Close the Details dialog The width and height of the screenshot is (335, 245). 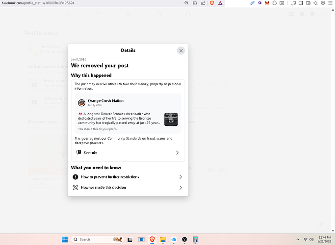coord(181,50)
